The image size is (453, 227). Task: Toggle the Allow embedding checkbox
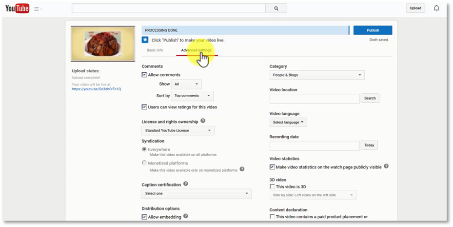coord(144,217)
